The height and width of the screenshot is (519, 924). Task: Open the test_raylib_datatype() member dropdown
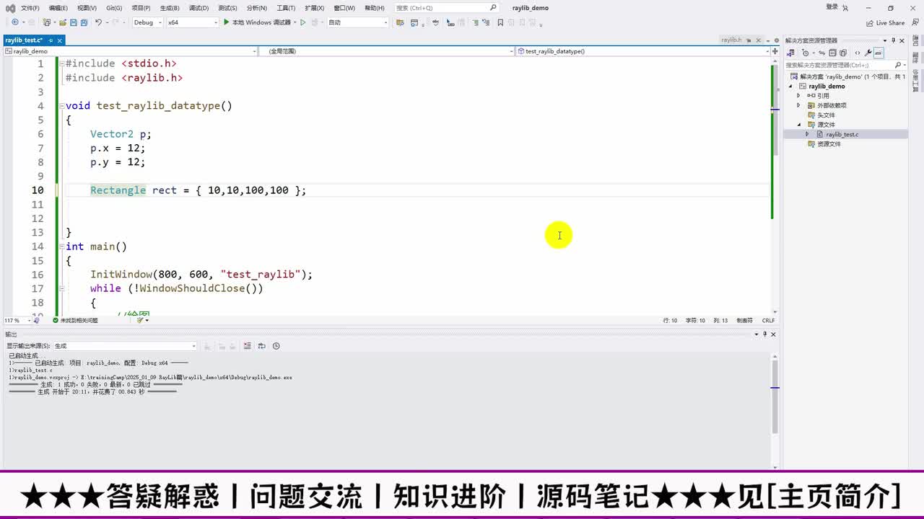[x=643, y=51]
